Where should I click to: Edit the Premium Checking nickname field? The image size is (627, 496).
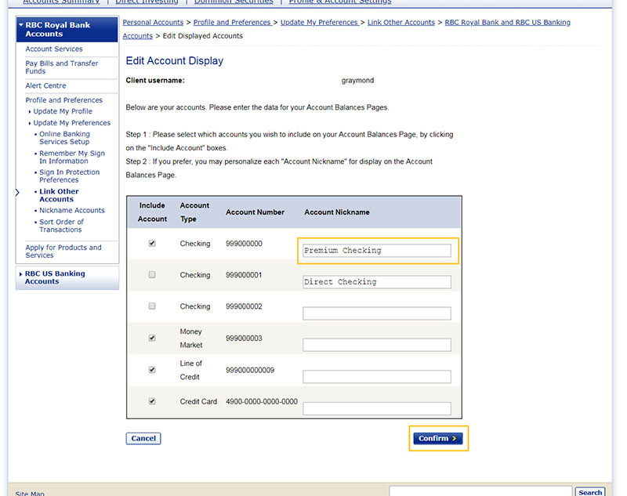point(377,251)
